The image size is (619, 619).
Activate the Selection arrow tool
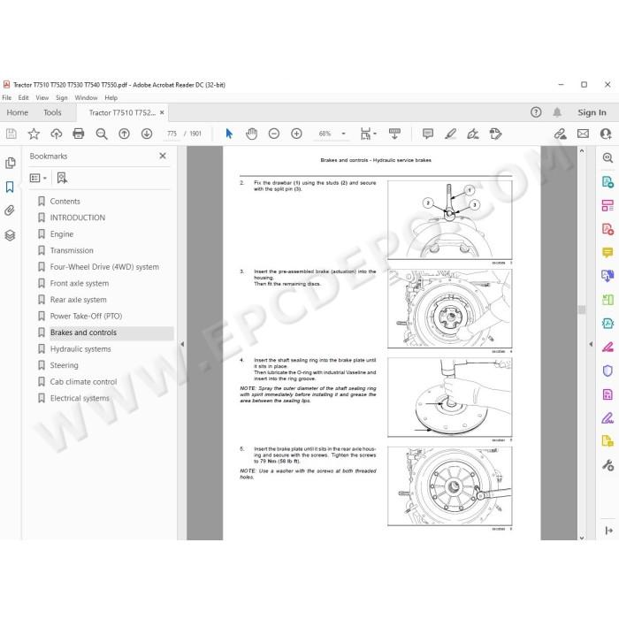tap(229, 134)
